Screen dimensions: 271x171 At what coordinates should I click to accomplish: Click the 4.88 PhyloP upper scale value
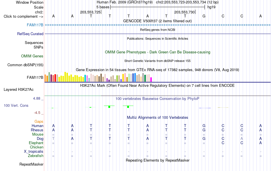[37, 98]
